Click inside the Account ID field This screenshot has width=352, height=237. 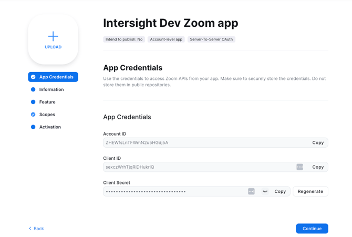tap(205, 142)
